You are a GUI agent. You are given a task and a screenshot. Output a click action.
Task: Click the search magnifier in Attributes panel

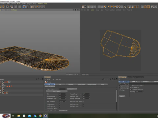tap(110, 79)
